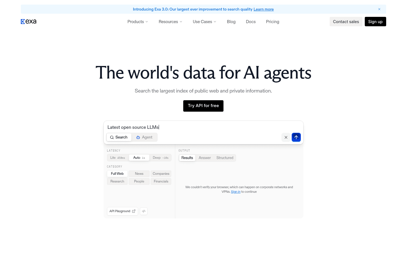Choose Research category

pos(117,181)
